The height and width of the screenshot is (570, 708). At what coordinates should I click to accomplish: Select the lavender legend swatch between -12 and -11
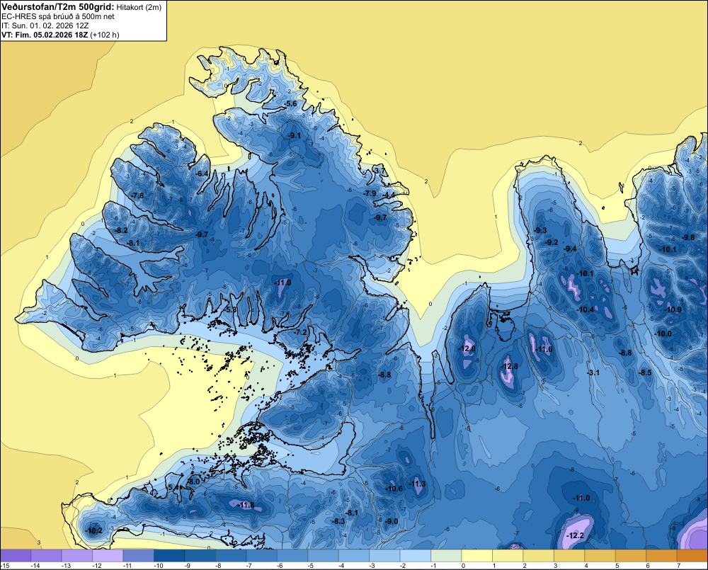coord(108,556)
